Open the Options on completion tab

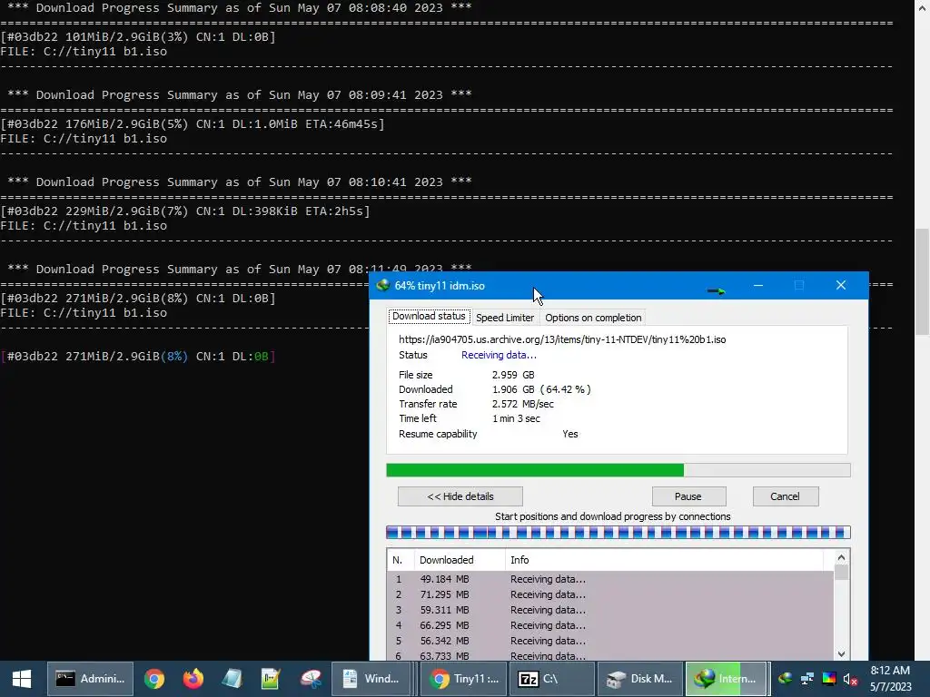click(593, 318)
